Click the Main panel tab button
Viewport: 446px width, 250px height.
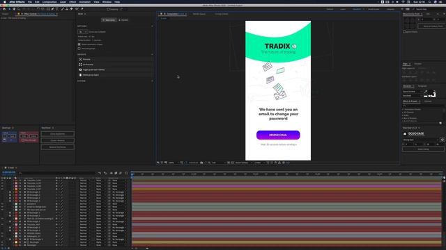[x=109, y=20]
